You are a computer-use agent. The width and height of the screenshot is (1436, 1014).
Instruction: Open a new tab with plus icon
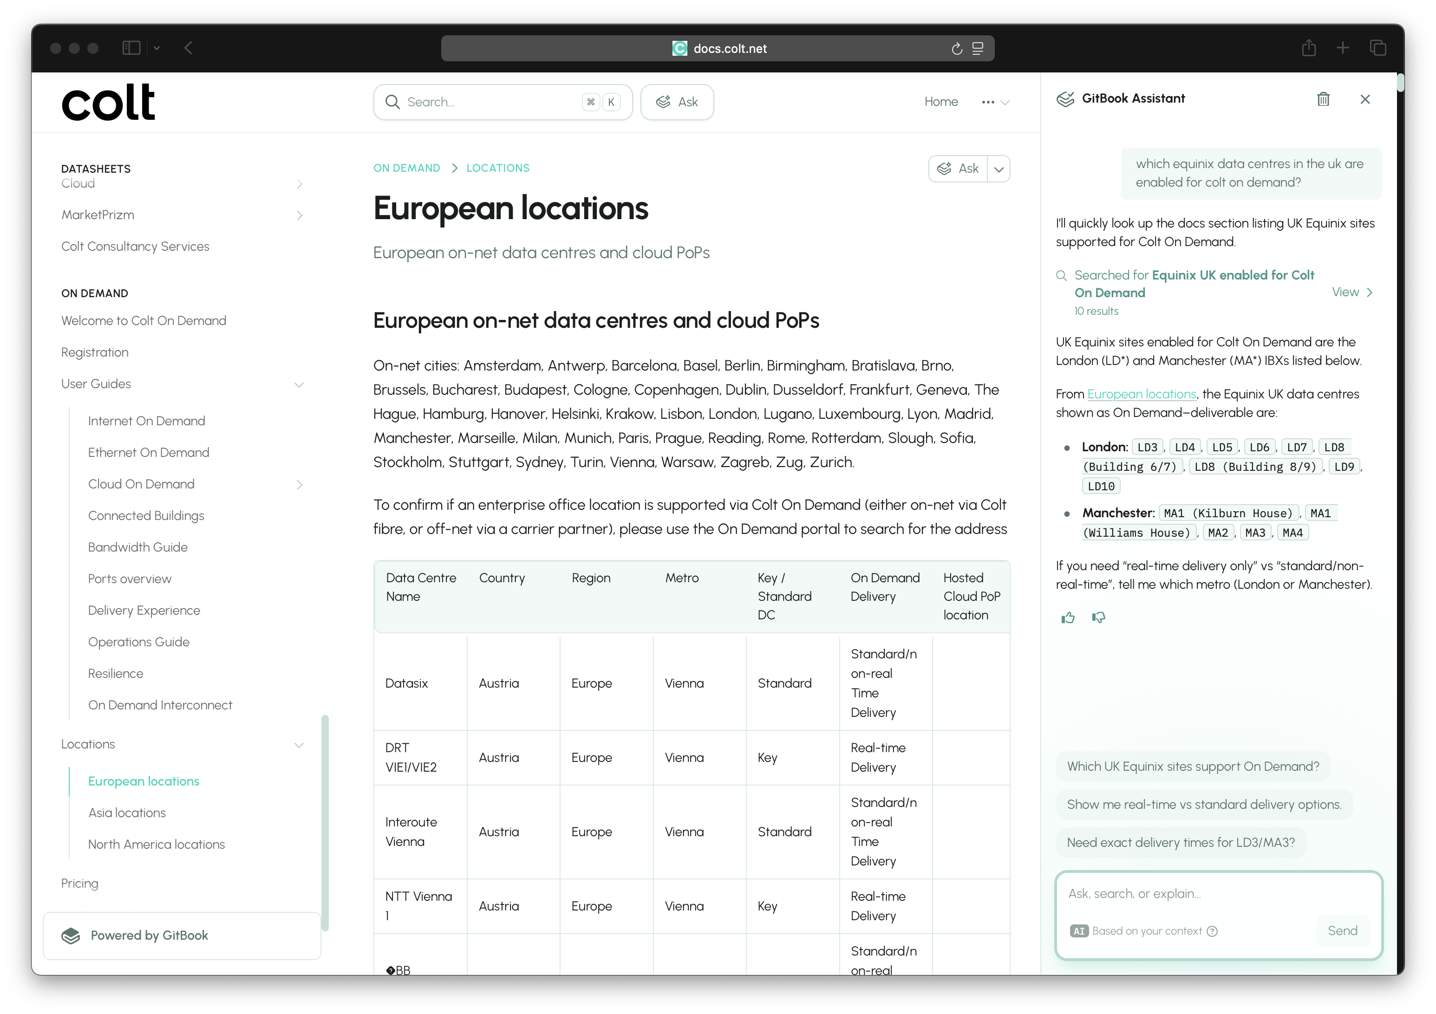tap(1342, 48)
